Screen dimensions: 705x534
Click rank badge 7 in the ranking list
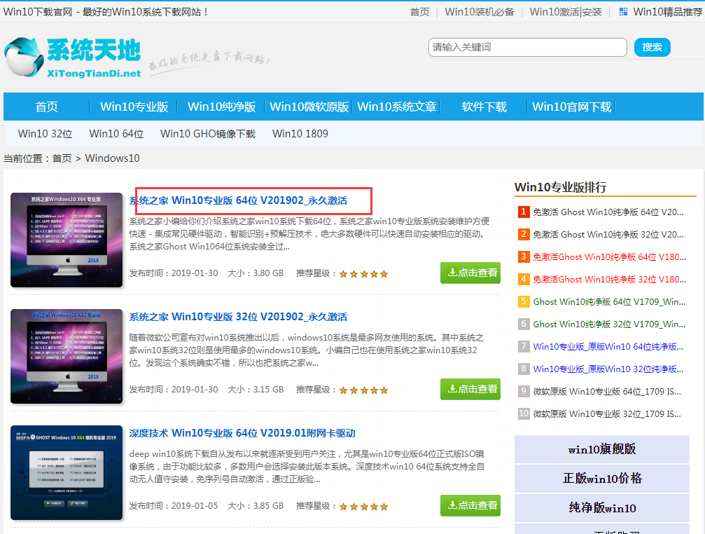[x=524, y=346]
